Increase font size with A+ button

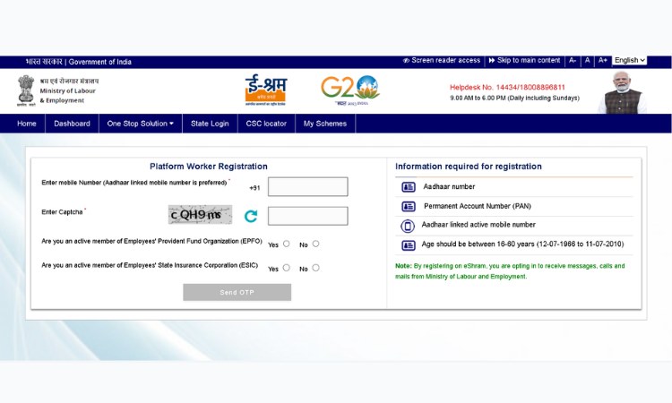coord(603,60)
